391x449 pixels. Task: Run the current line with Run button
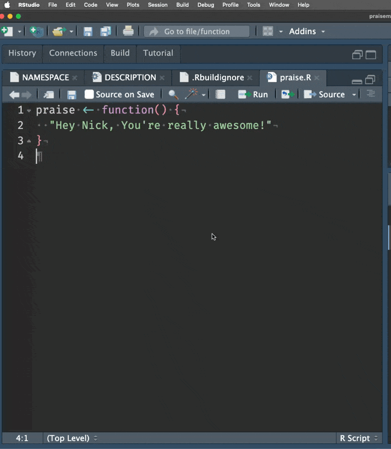point(253,94)
